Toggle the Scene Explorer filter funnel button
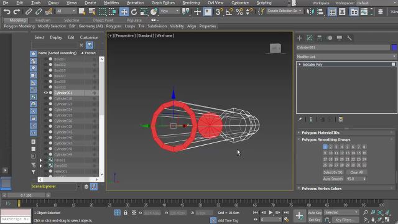The width and height of the screenshot is (398, 224). [x=90, y=45]
